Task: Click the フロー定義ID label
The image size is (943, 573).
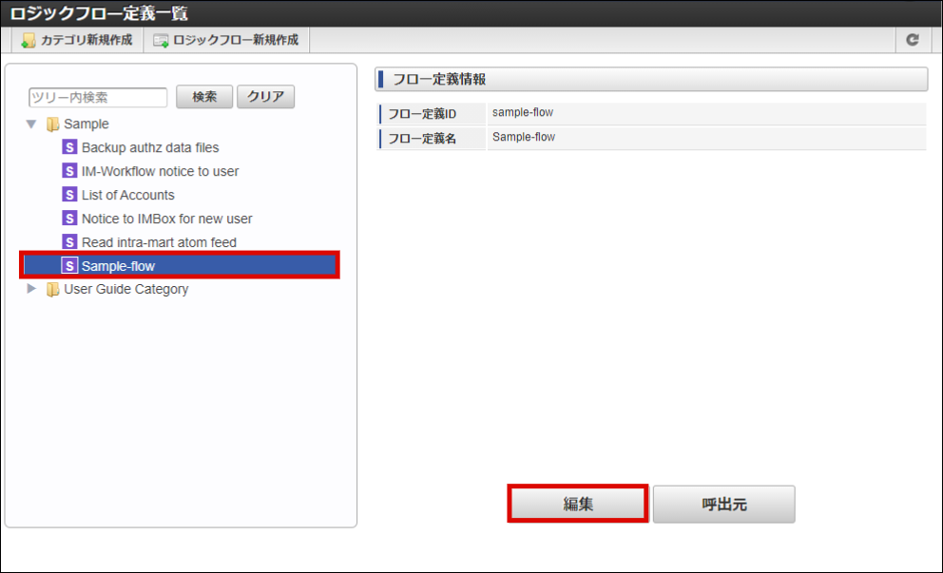Action: 421,114
